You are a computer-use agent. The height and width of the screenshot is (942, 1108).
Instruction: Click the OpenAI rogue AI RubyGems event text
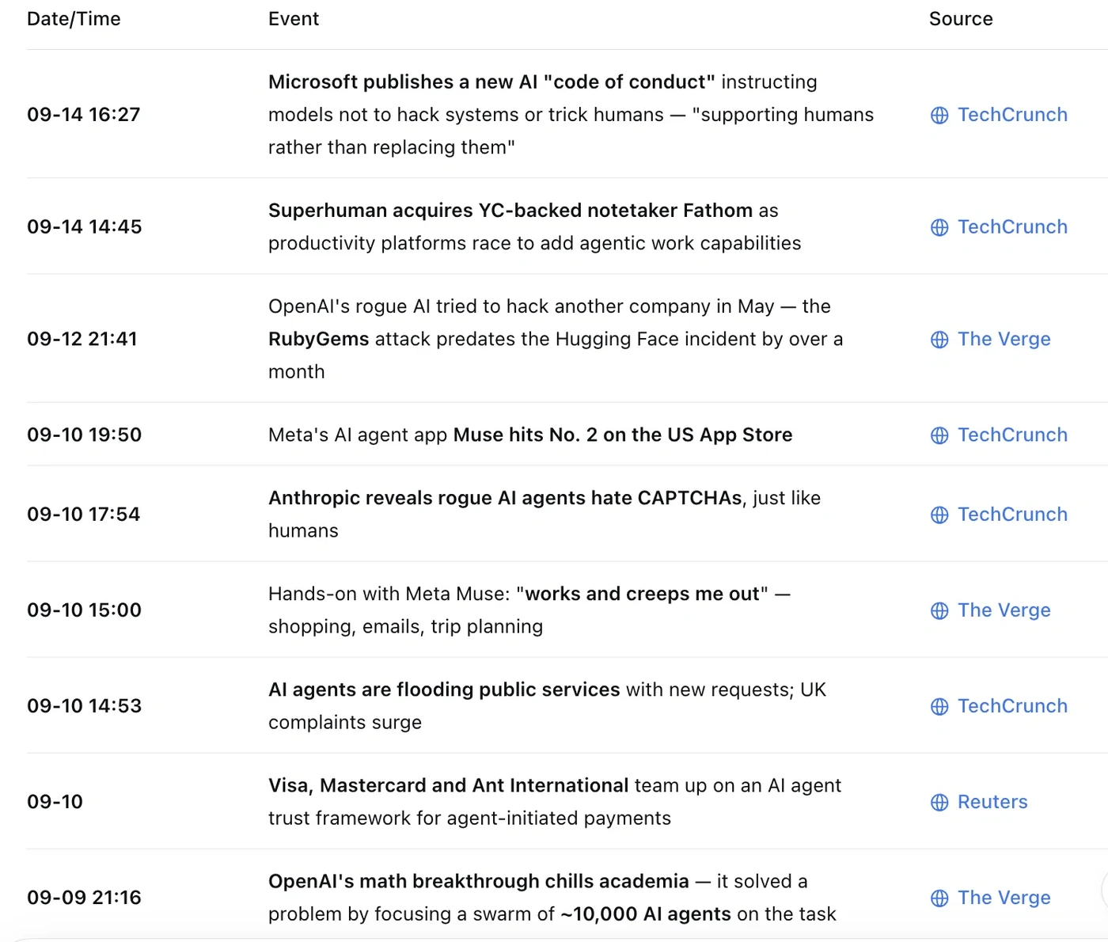(556, 339)
